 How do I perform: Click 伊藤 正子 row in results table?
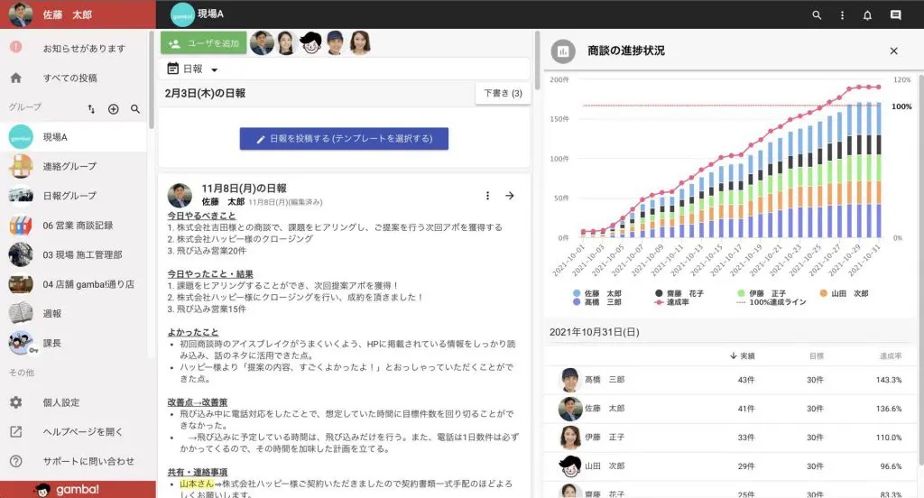pyautogui.click(x=731, y=438)
